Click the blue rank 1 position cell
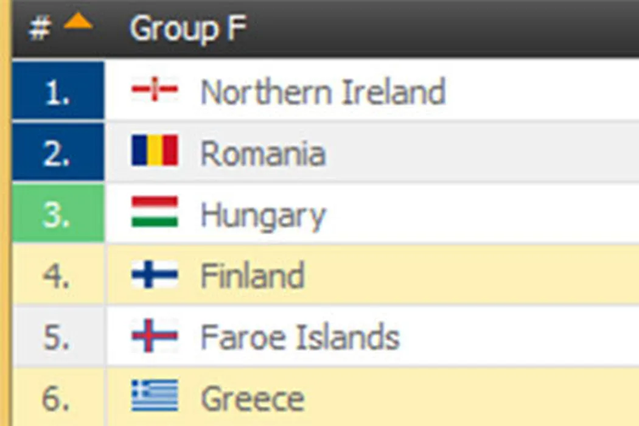Image resolution: width=639 pixels, height=426 pixels. click(x=58, y=90)
